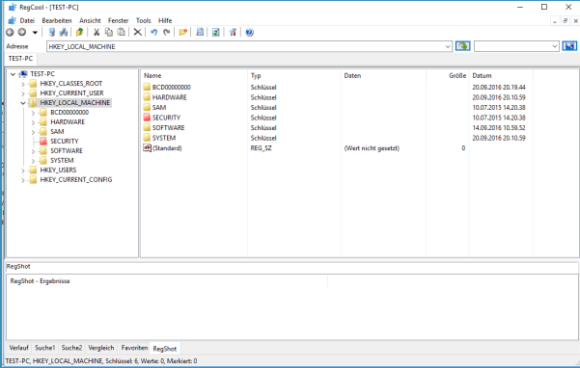Sort by the Daten column header
This screenshot has width=580, height=368.
(383, 76)
